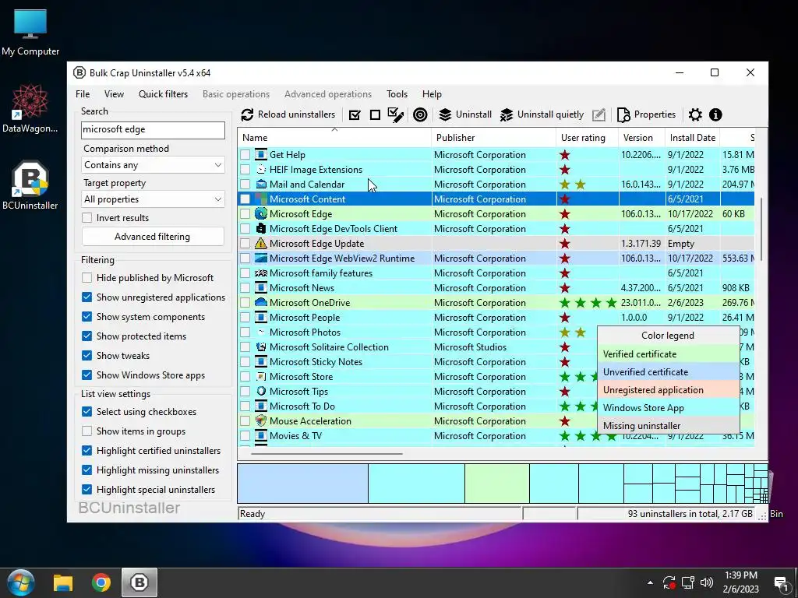Click the Mail and Calendar envelope icon
The width and height of the screenshot is (798, 598).
point(260,185)
